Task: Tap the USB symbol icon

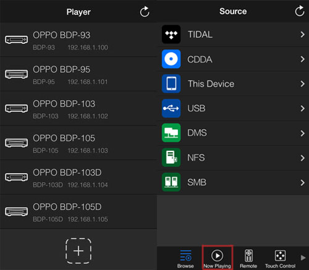Action: pos(171,108)
